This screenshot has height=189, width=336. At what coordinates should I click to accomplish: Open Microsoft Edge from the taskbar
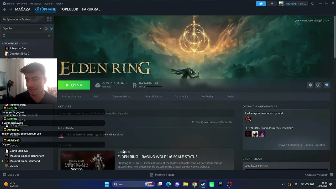click(x=169, y=184)
